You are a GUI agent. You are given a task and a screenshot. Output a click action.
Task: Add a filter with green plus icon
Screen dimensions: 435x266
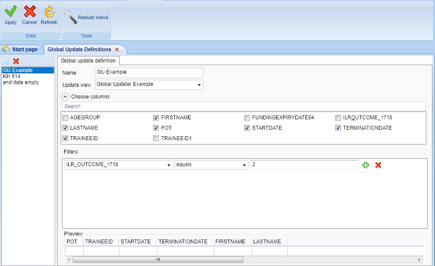coord(366,165)
